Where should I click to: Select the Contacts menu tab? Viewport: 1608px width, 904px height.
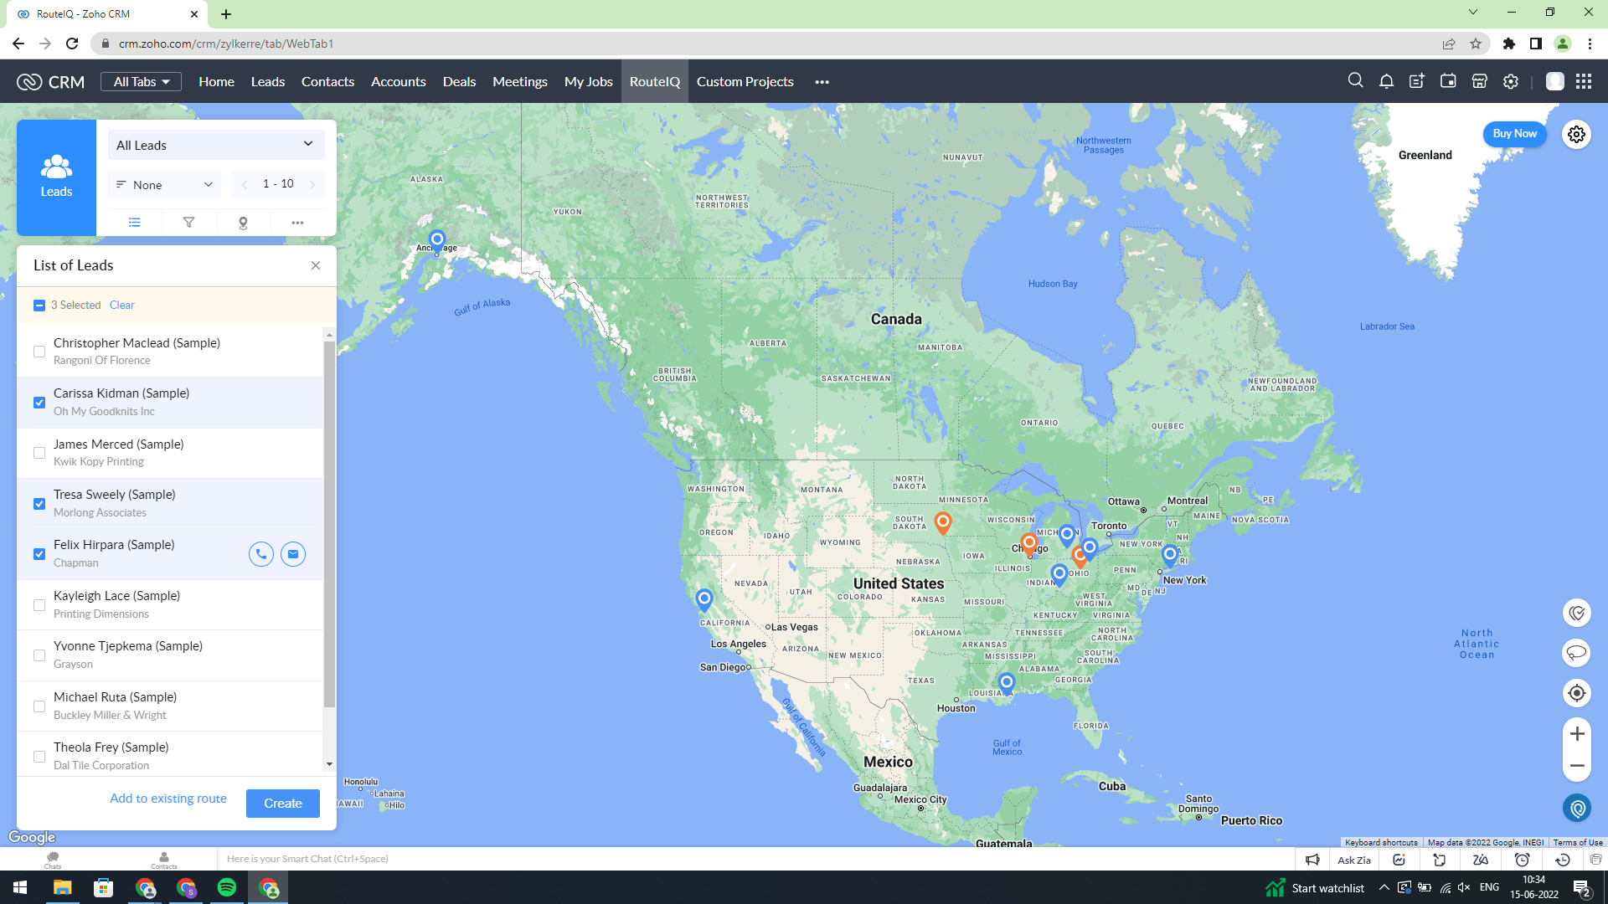pos(328,82)
